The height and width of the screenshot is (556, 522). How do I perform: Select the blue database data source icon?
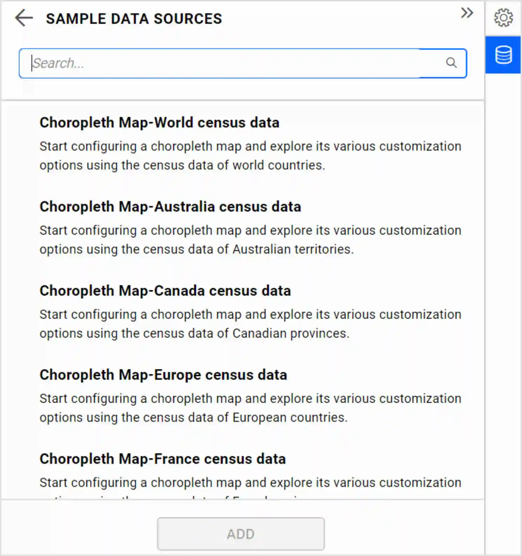click(503, 55)
